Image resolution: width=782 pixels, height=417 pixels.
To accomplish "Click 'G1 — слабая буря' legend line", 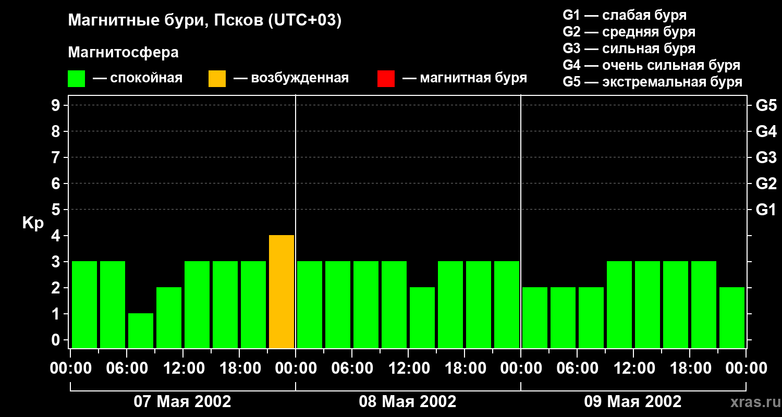I will point(625,15).
